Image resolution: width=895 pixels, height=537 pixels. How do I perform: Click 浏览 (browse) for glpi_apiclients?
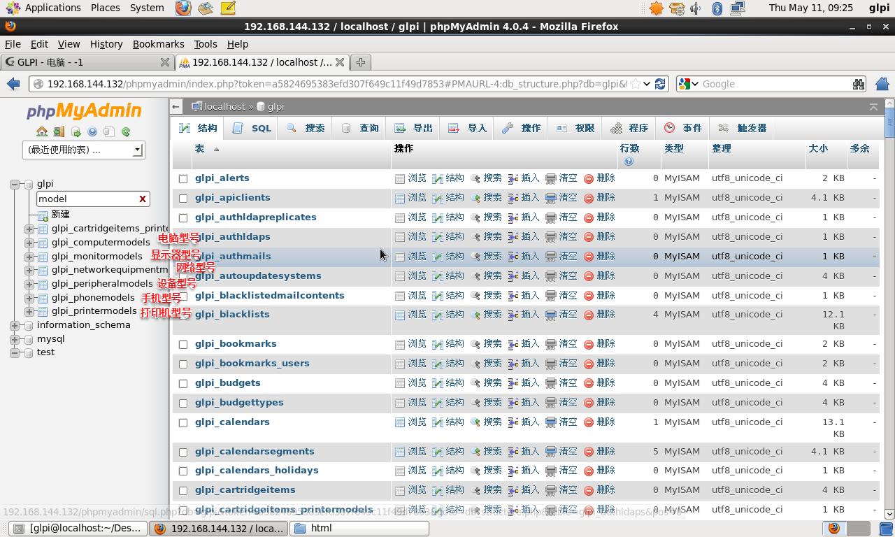click(x=410, y=198)
